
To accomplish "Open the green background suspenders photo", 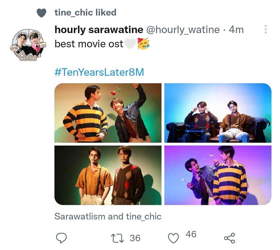I will (x=108, y=175).
